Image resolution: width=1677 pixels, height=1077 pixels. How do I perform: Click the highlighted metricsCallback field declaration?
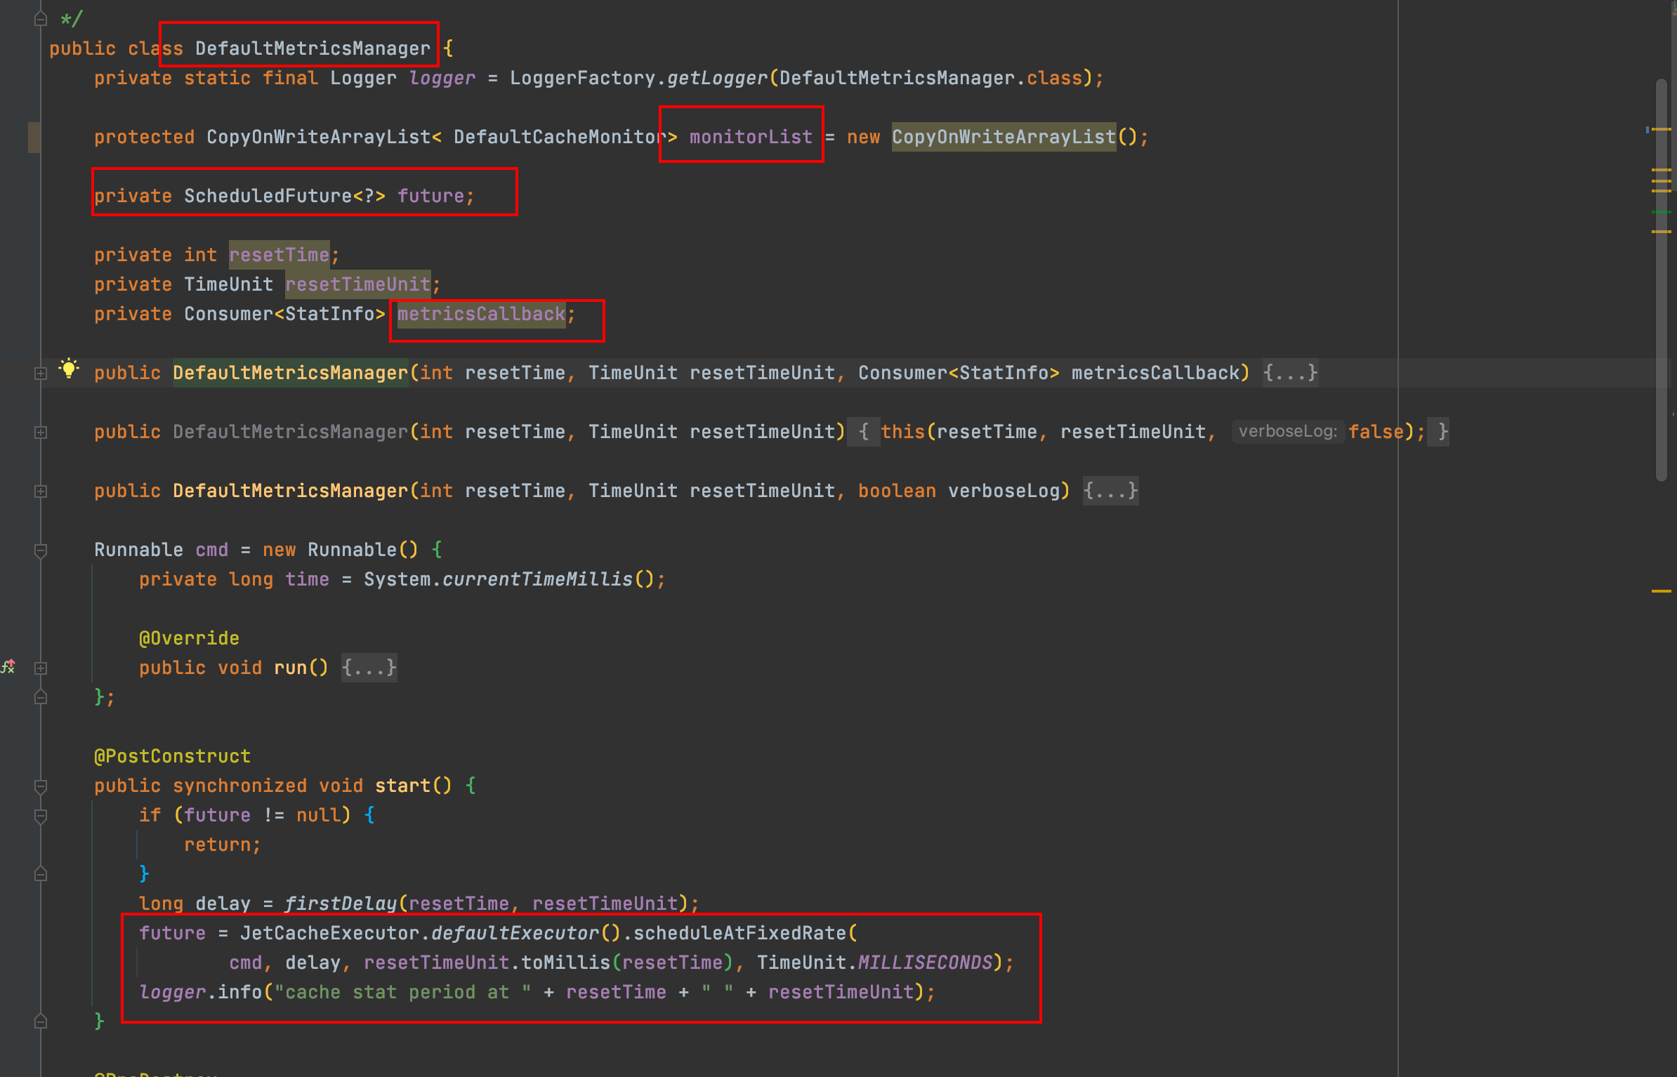[482, 314]
